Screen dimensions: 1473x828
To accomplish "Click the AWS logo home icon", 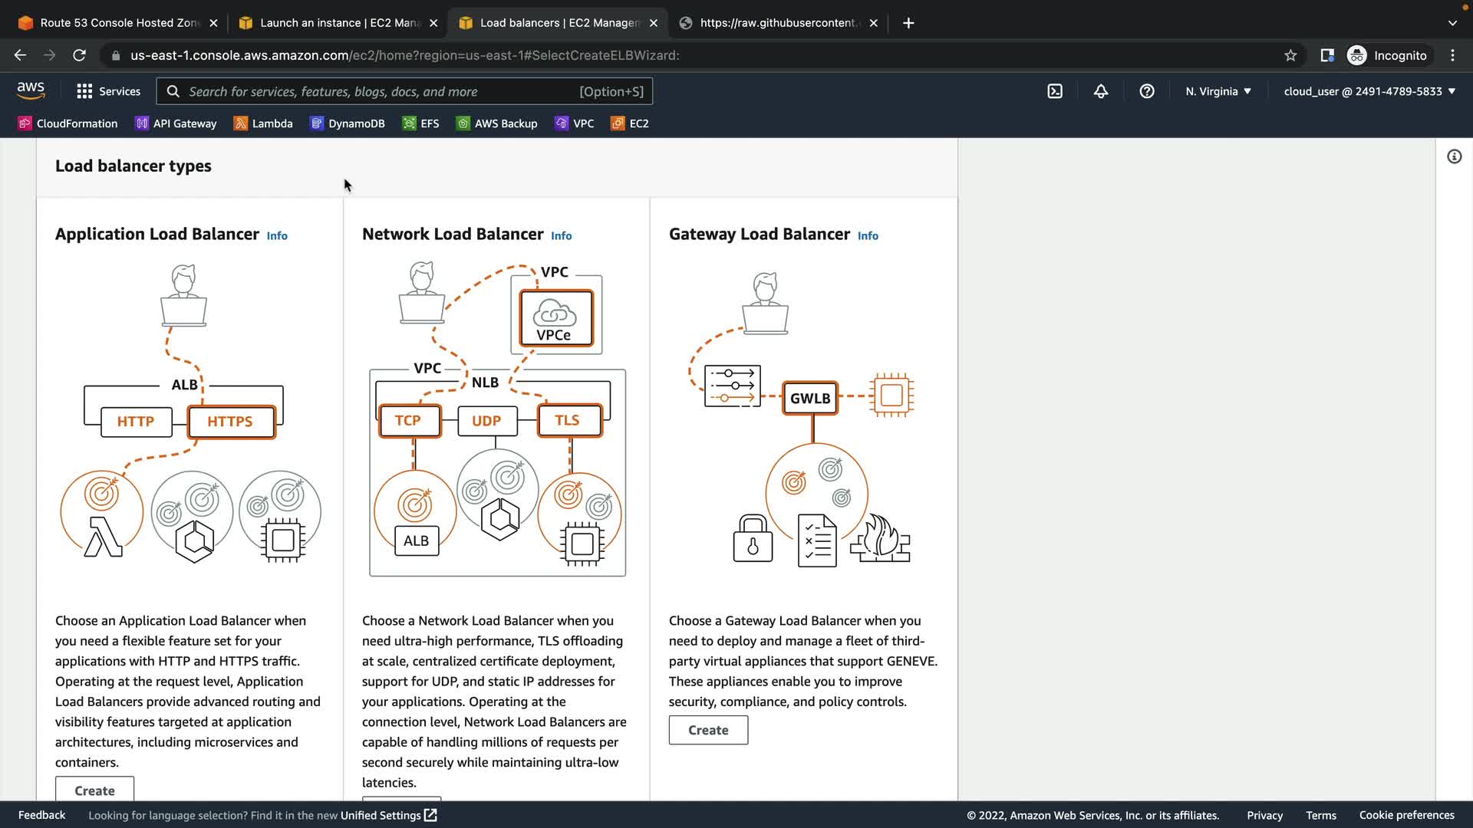I will click(31, 90).
